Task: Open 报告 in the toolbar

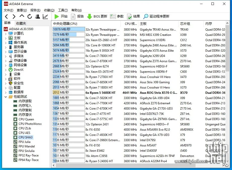Action: tap(78, 16)
